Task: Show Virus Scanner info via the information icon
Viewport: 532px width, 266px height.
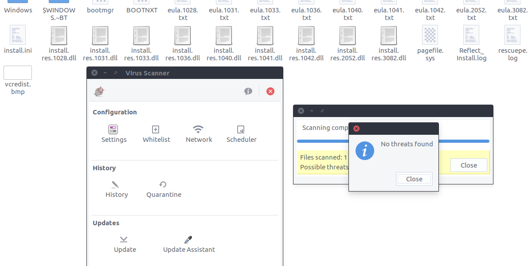Action: click(x=248, y=91)
